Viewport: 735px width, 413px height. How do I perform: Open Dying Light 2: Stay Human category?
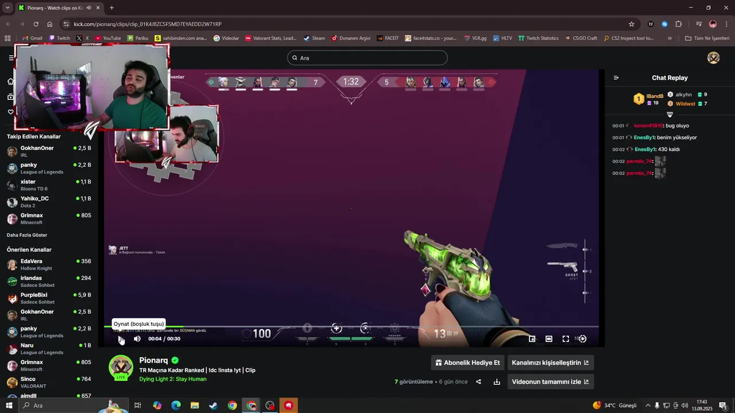point(173,379)
